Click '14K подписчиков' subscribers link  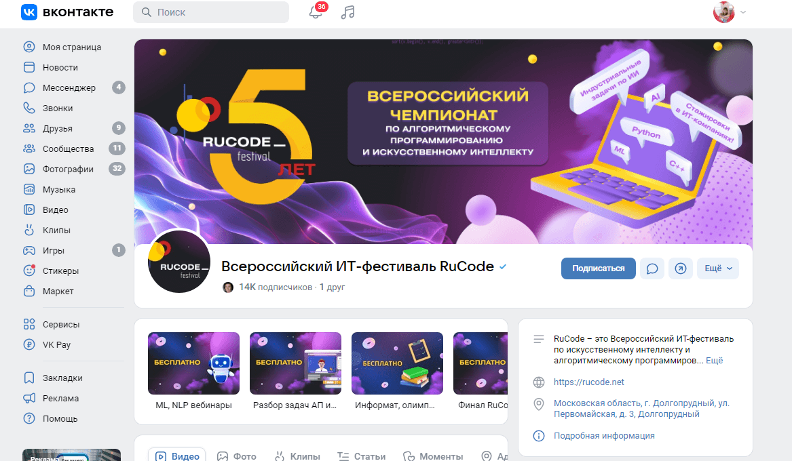click(276, 287)
